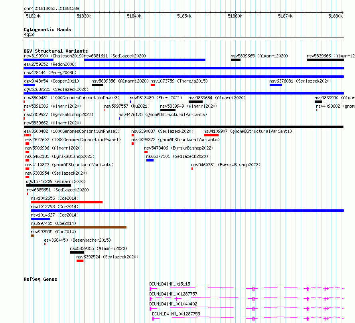This screenshot has height=323, width=355.
Task: Open nsv5839355 (Almarri2020) variant label
Action: coord(99,248)
